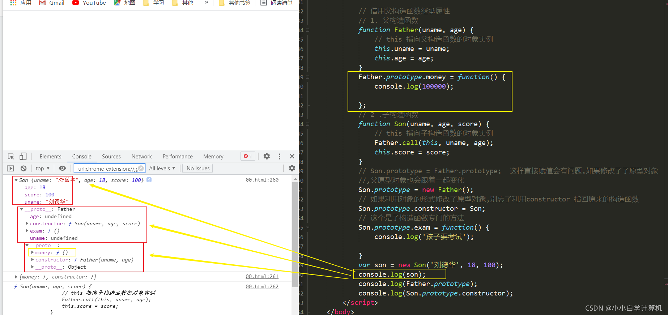Fold the Father.prototype.money code block

coord(308,77)
